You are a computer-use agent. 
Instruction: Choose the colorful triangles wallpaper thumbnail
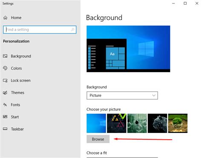pyautogui.click(x=117, y=123)
